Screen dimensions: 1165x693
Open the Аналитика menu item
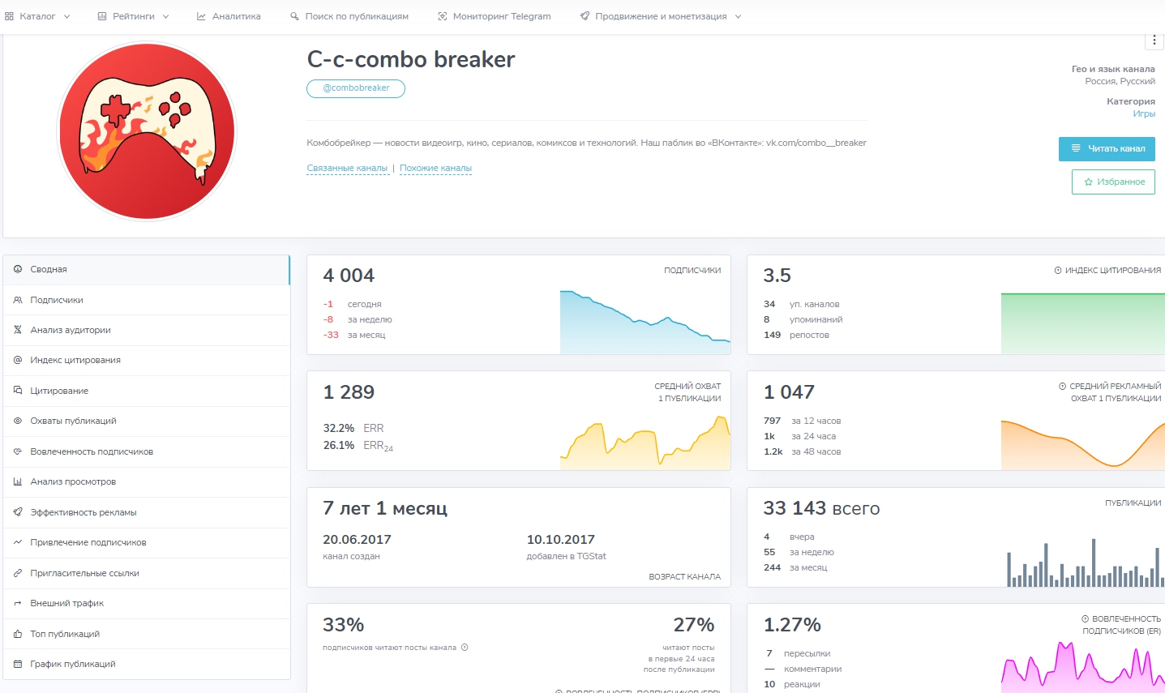point(229,16)
